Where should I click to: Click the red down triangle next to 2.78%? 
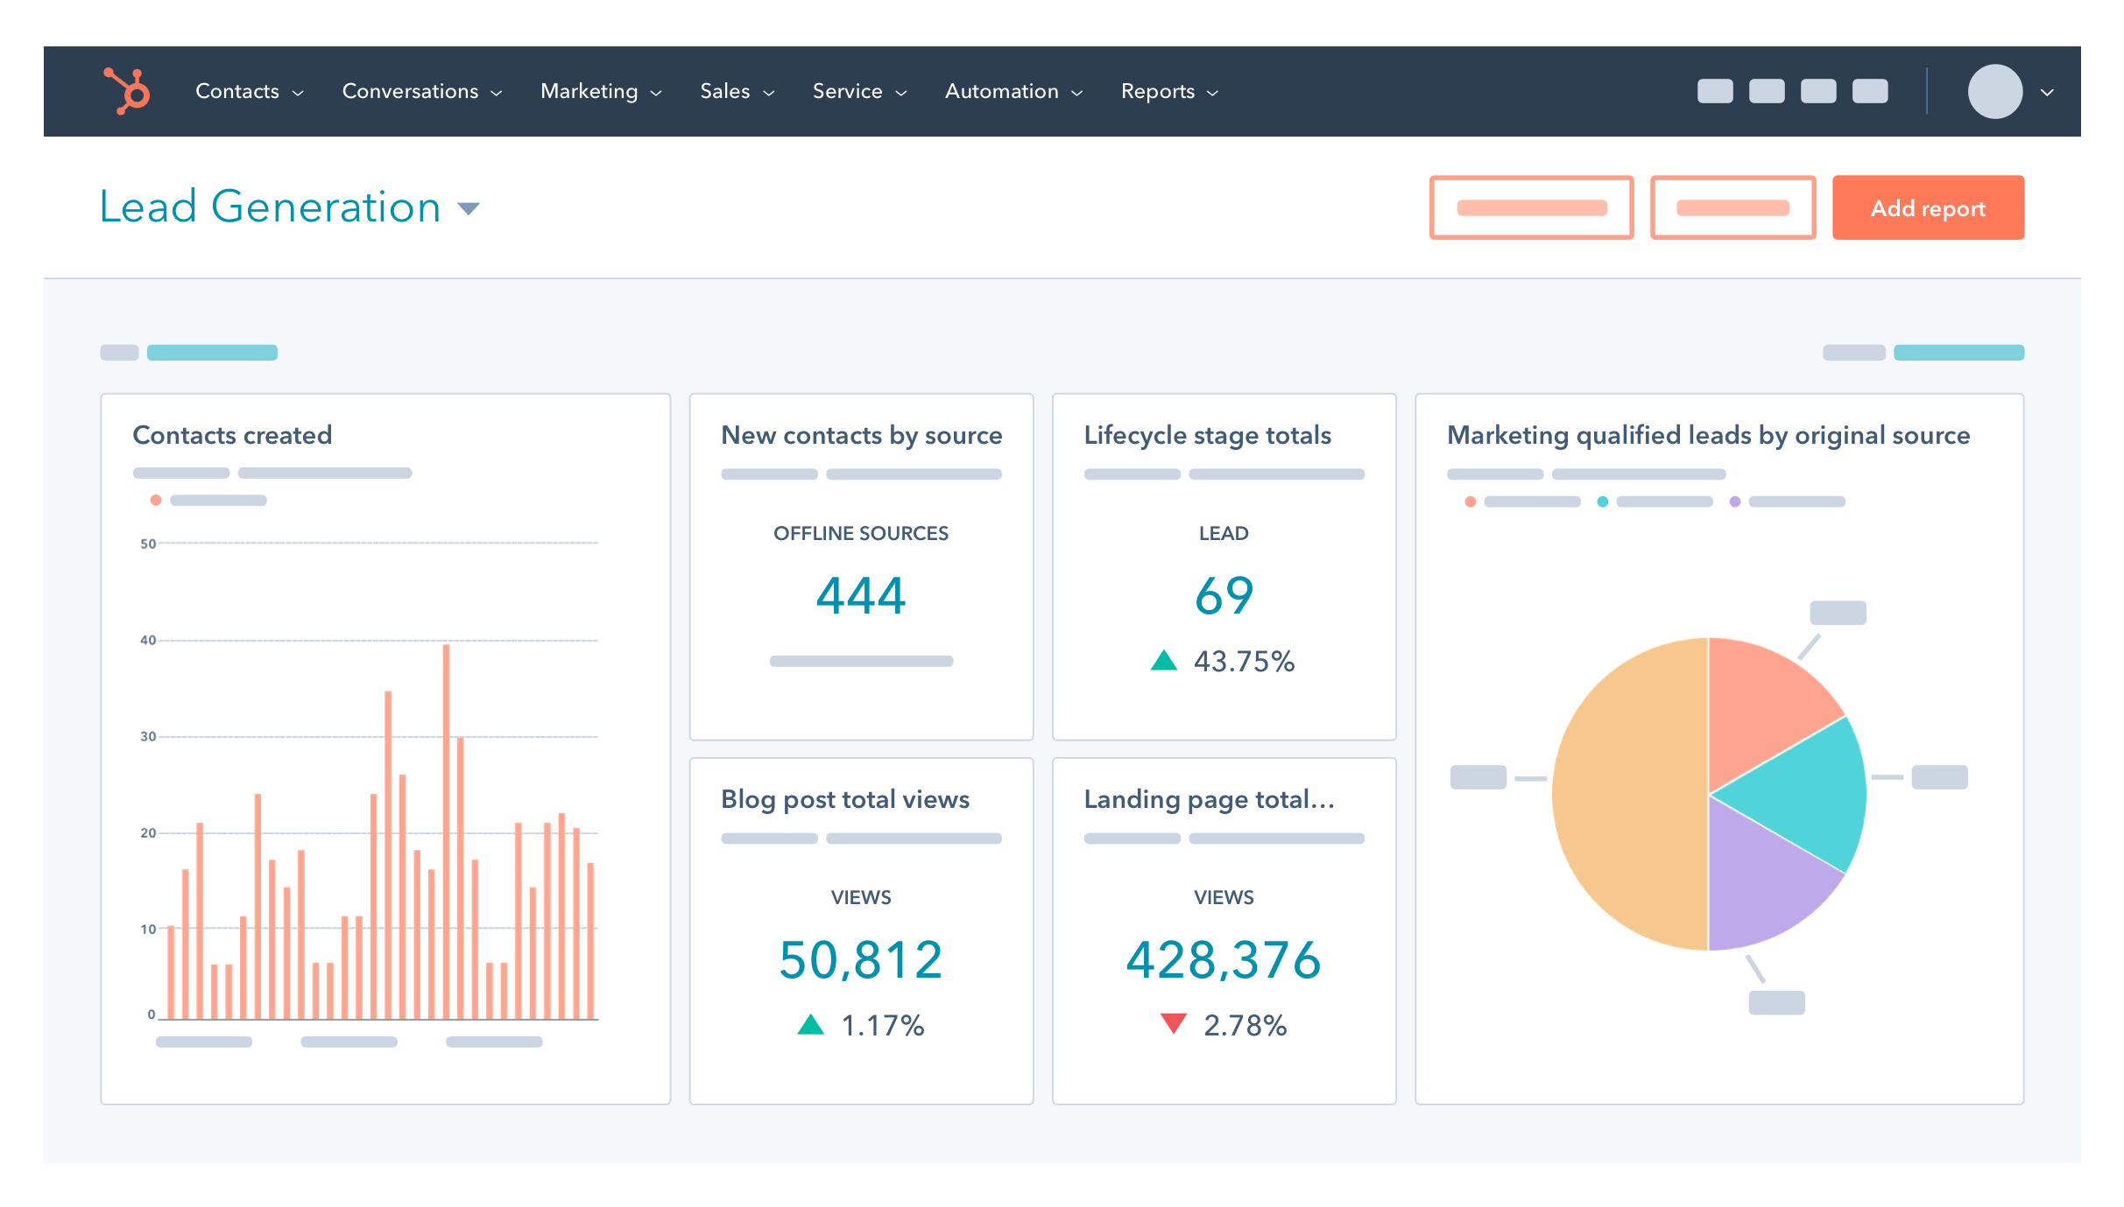1173,1022
